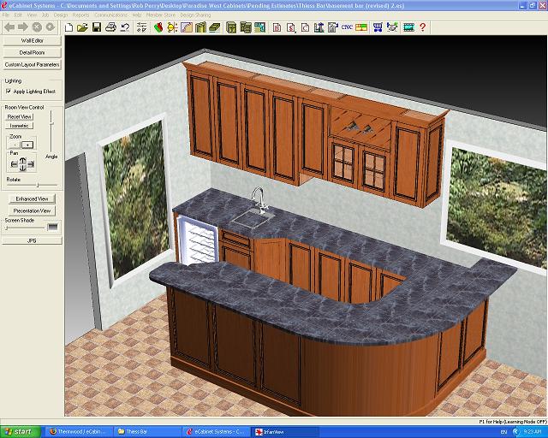Screen dimensions: 548x438
Task: Click the forward arrow navigation icon
Action: (23, 27)
